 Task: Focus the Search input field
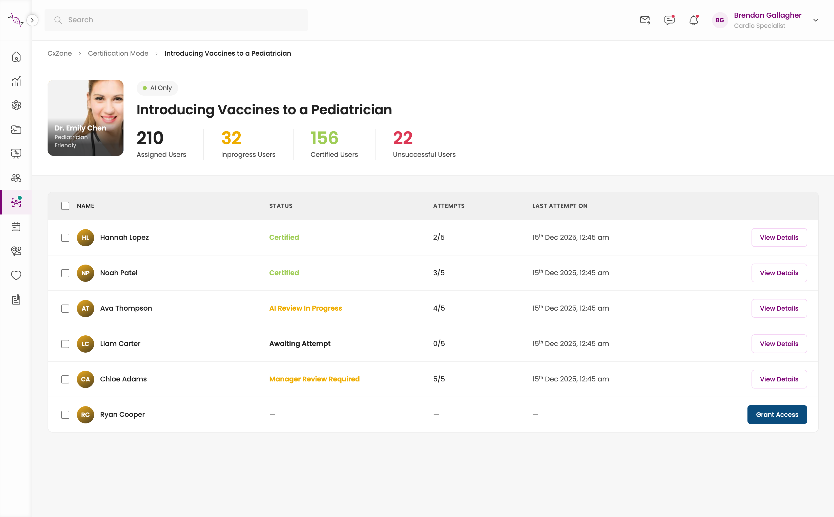(176, 20)
